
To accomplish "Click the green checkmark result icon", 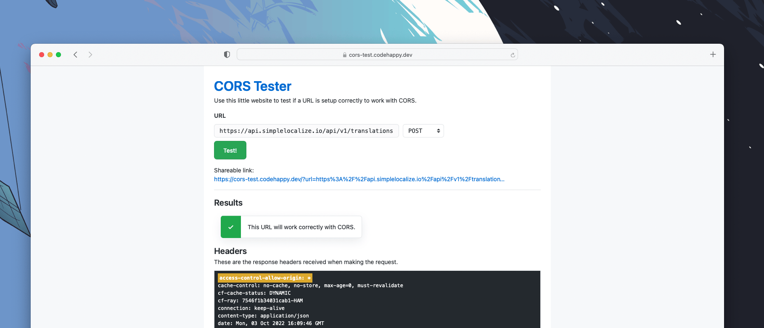I will (x=231, y=227).
